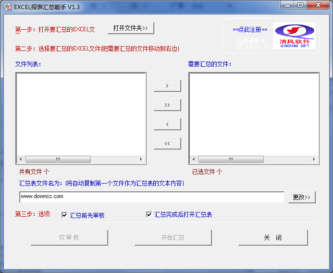Click inside the 需要汇总的文件 list box

254,114
